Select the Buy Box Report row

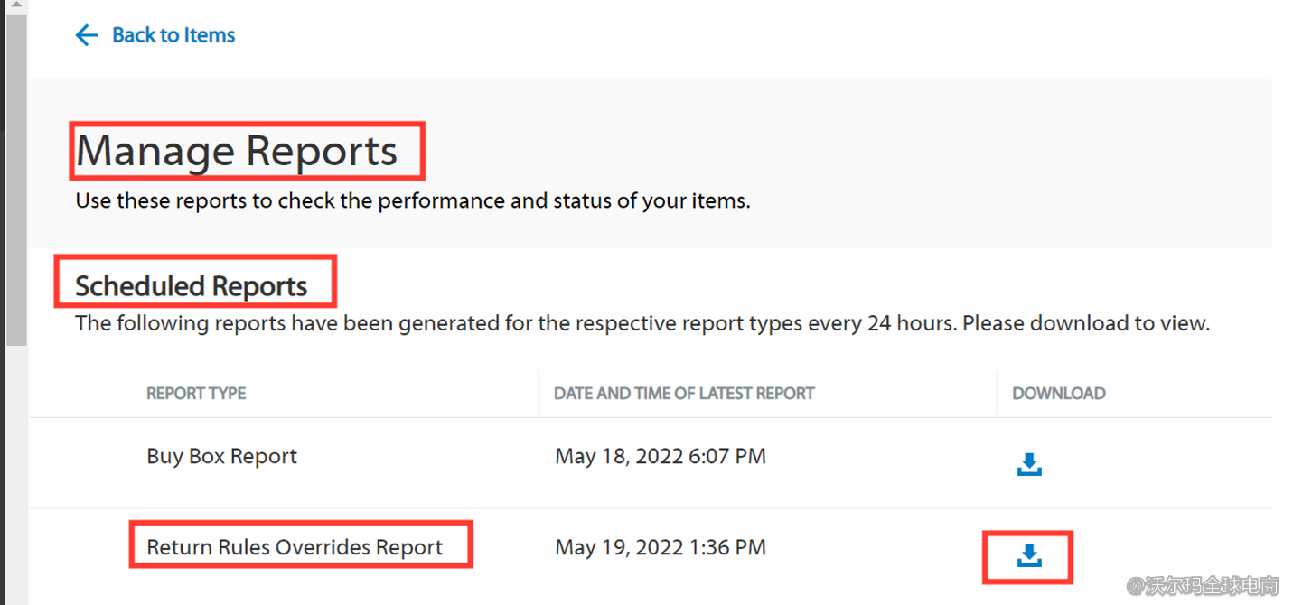tap(221, 456)
